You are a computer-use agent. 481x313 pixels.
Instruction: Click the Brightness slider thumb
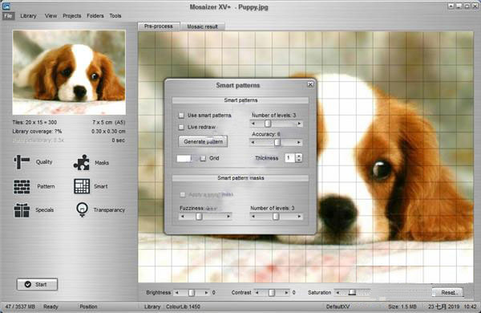(x=192, y=293)
